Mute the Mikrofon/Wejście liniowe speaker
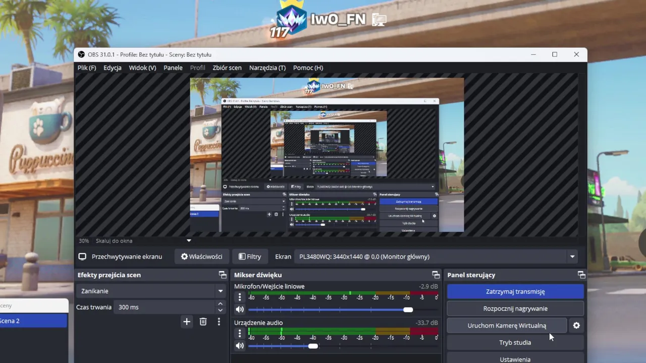 (x=240, y=310)
